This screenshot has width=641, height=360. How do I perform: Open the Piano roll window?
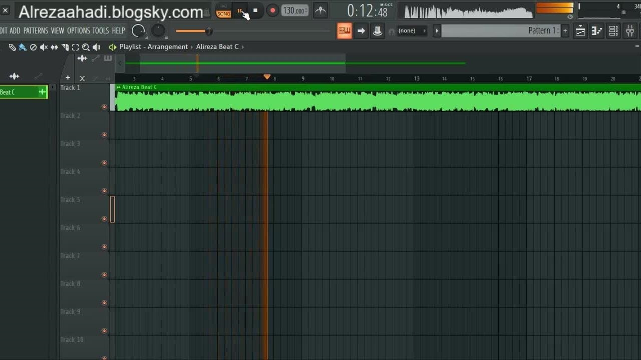pos(597,31)
